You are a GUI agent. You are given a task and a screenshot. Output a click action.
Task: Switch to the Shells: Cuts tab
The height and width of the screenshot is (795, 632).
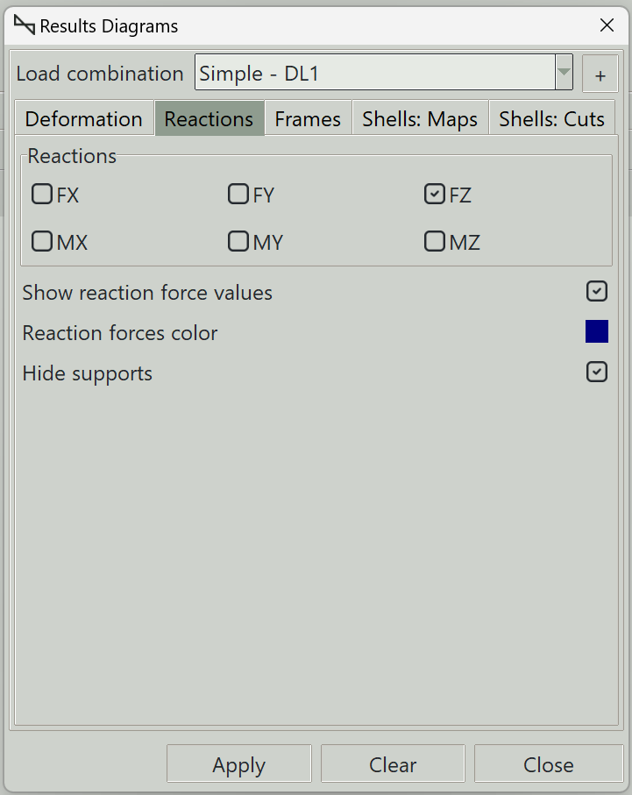point(552,118)
